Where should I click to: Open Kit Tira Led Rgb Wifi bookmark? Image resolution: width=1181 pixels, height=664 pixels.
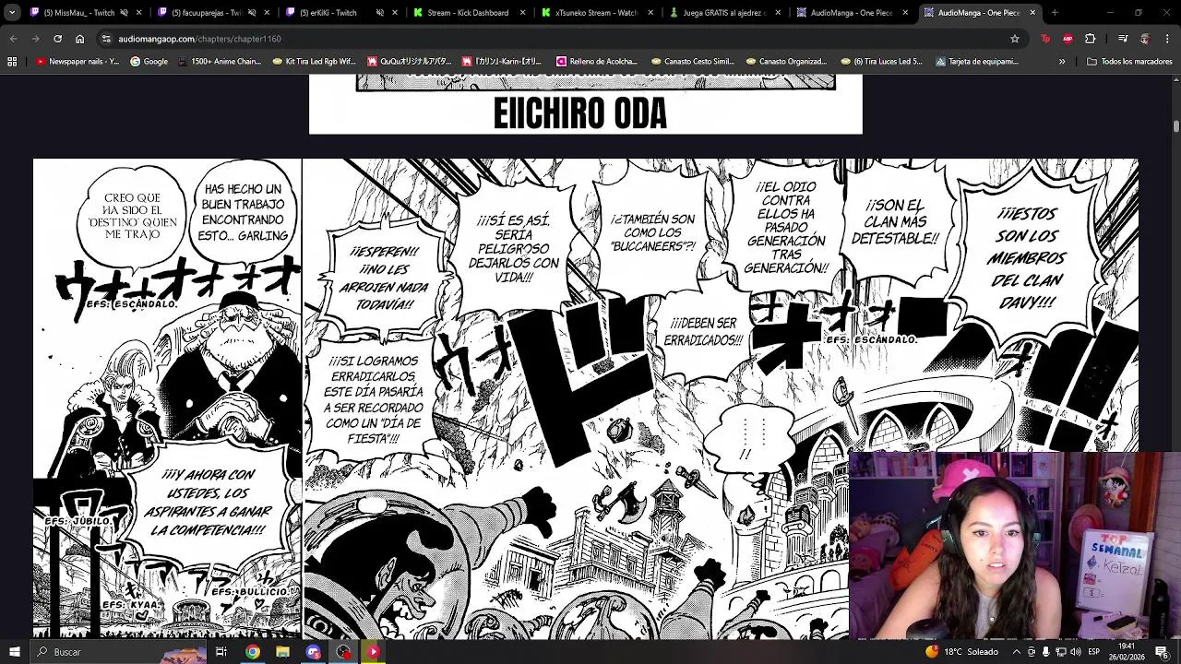click(x=314, y=62)
